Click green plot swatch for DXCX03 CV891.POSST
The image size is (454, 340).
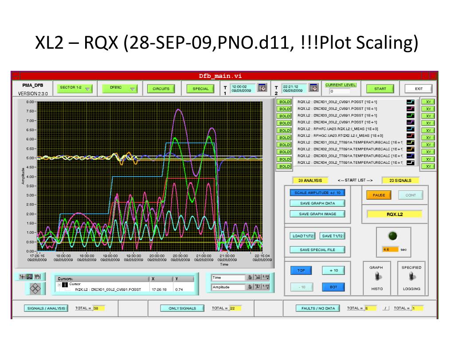(410, 116)
